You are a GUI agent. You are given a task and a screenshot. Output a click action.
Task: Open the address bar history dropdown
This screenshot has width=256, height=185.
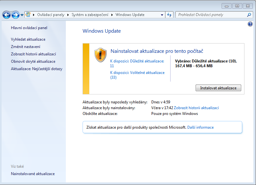tap(162, 15)
